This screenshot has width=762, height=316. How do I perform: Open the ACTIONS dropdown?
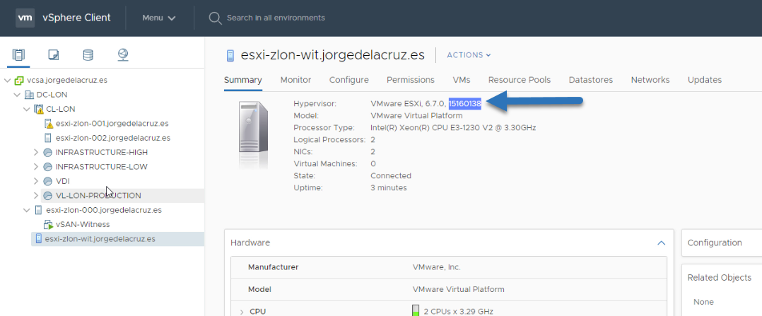[469, 55]
